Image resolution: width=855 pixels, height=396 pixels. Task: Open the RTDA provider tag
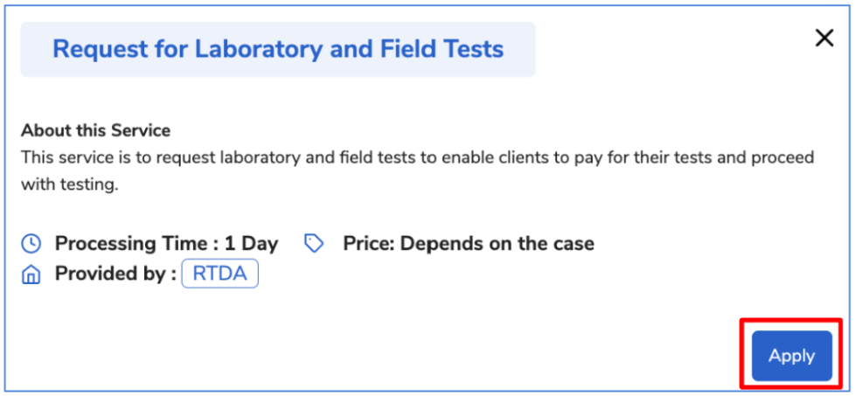click(219, 274)
